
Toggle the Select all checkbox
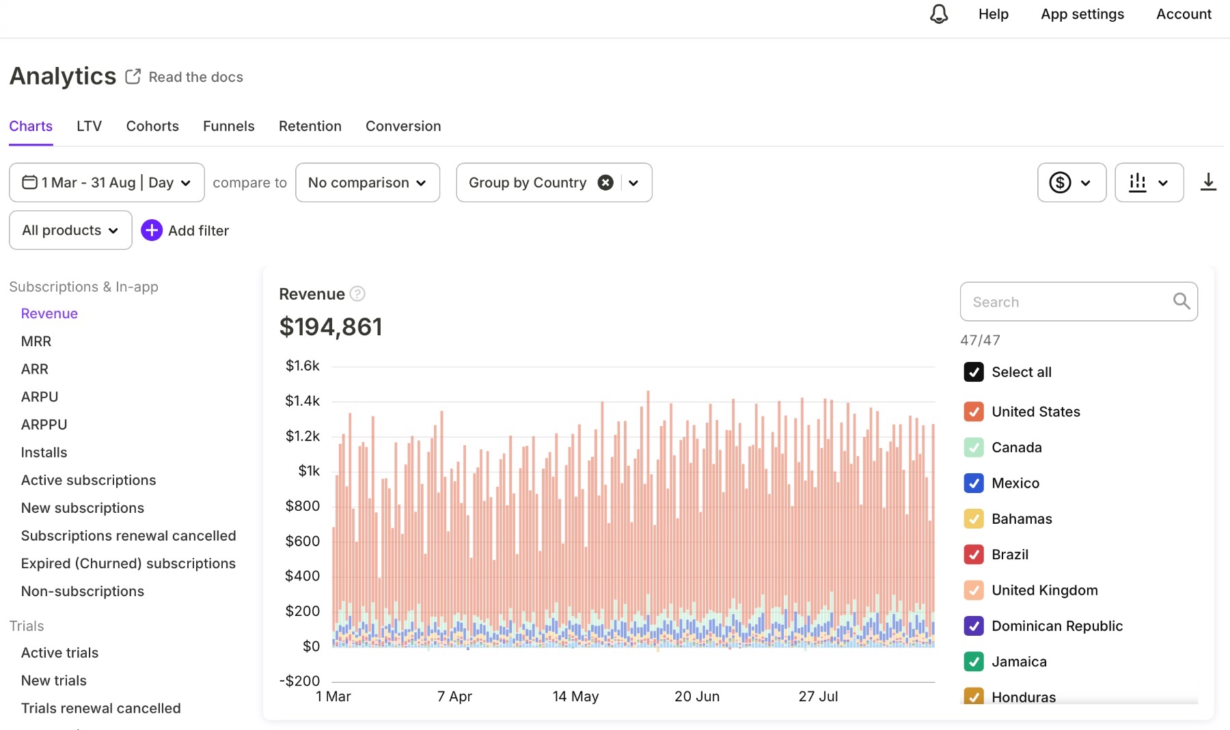974,372
